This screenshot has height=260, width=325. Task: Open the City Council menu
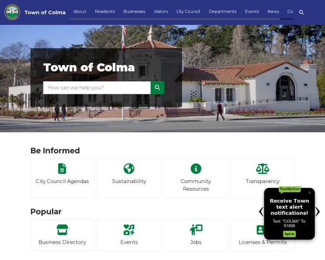click(x=188, y=11)
